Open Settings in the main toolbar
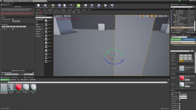This screenshot has height=110, width=196. pos(71,6)
